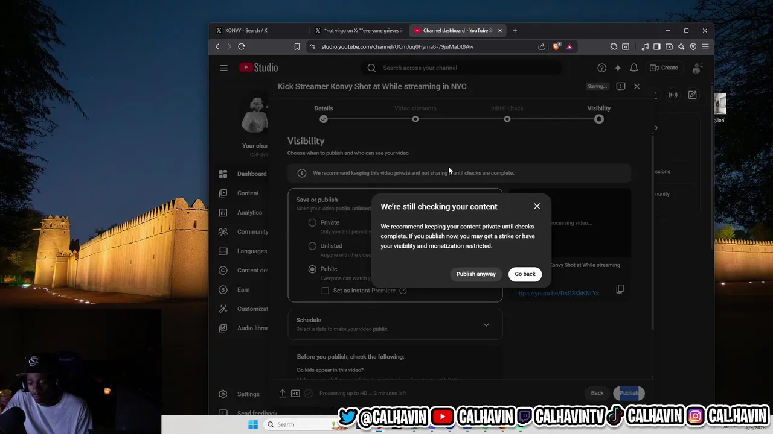
Task: Click the Brave Rewards triangle icon
Action: (x=569, y=46)
